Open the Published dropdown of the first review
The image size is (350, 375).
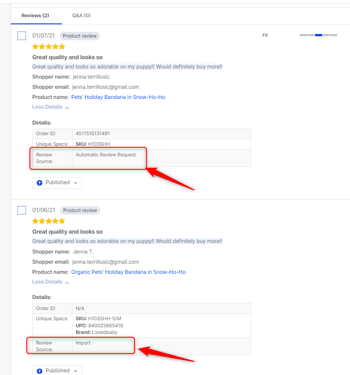57,183
